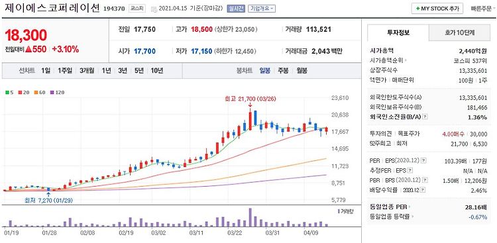497x243 pixels.
Task: Click the stock code 194370
Action: pos(115,9)
